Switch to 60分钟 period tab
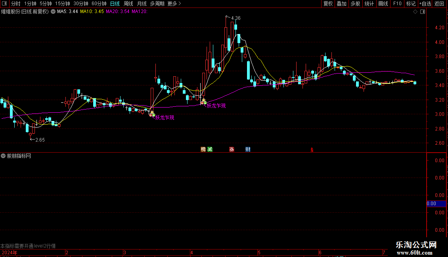 (x=99, y=4)
